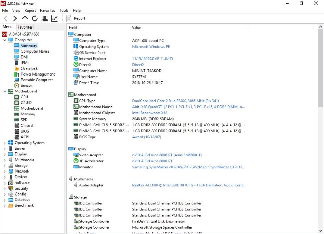324x234 pixels.
Task: Select Sensor in the tree
Action: (x=26, y=85)
